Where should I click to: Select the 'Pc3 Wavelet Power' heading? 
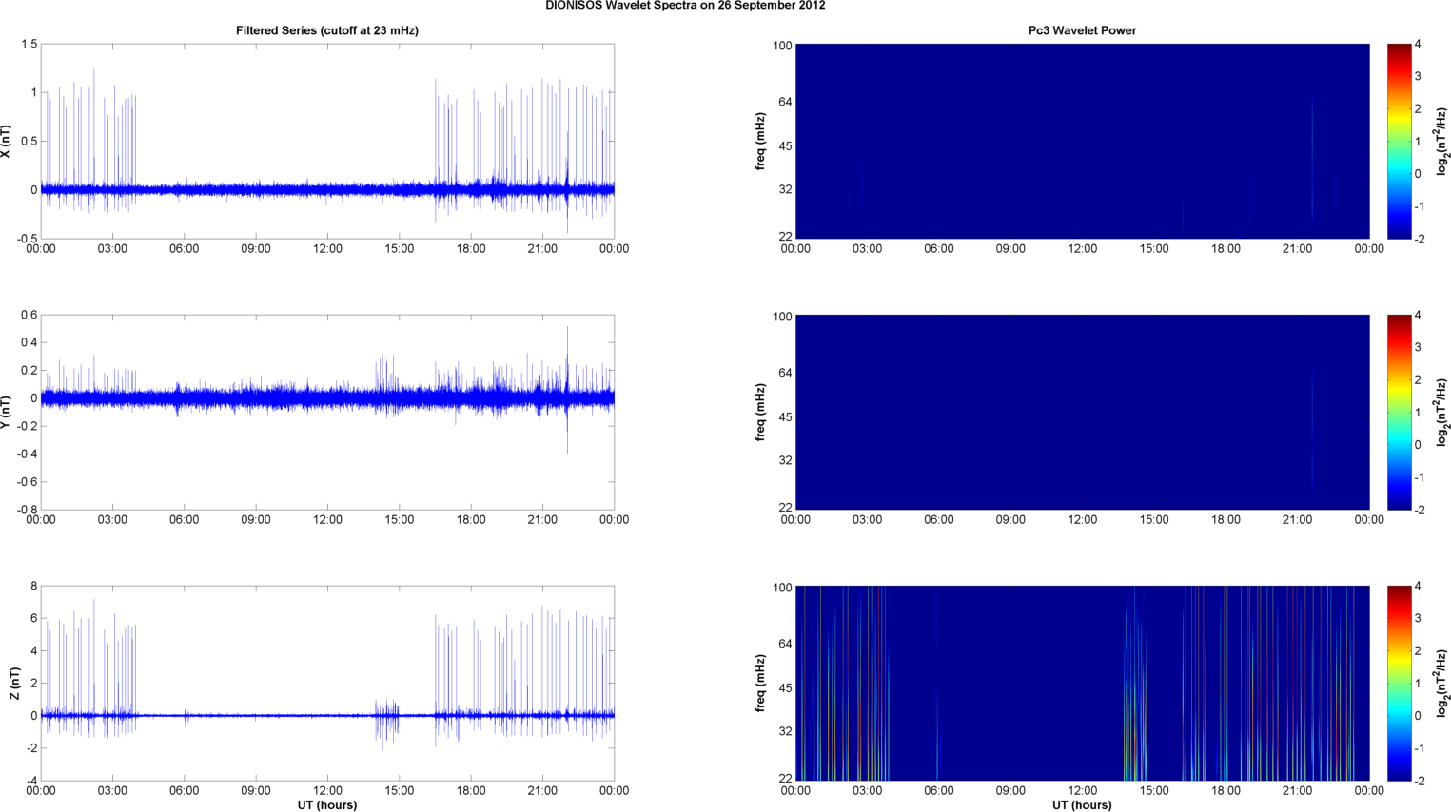1082,30
